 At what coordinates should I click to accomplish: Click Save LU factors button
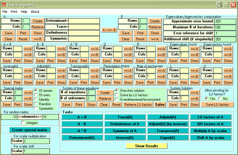tap(217, 105)
